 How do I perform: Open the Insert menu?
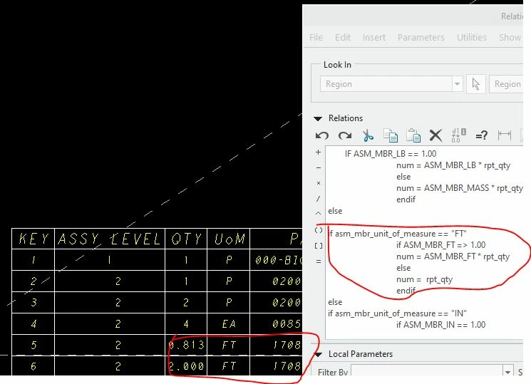click(x=374, y=37)
